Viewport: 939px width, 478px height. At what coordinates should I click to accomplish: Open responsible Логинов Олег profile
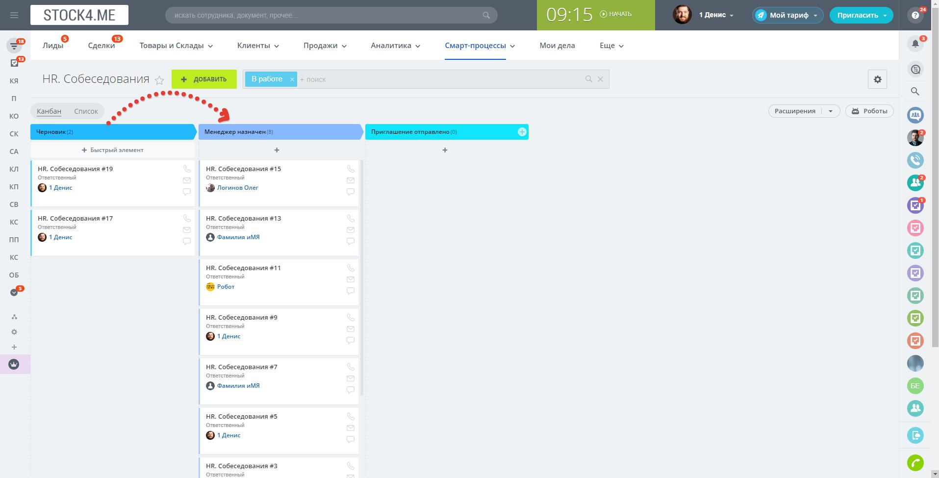(238, 188)
